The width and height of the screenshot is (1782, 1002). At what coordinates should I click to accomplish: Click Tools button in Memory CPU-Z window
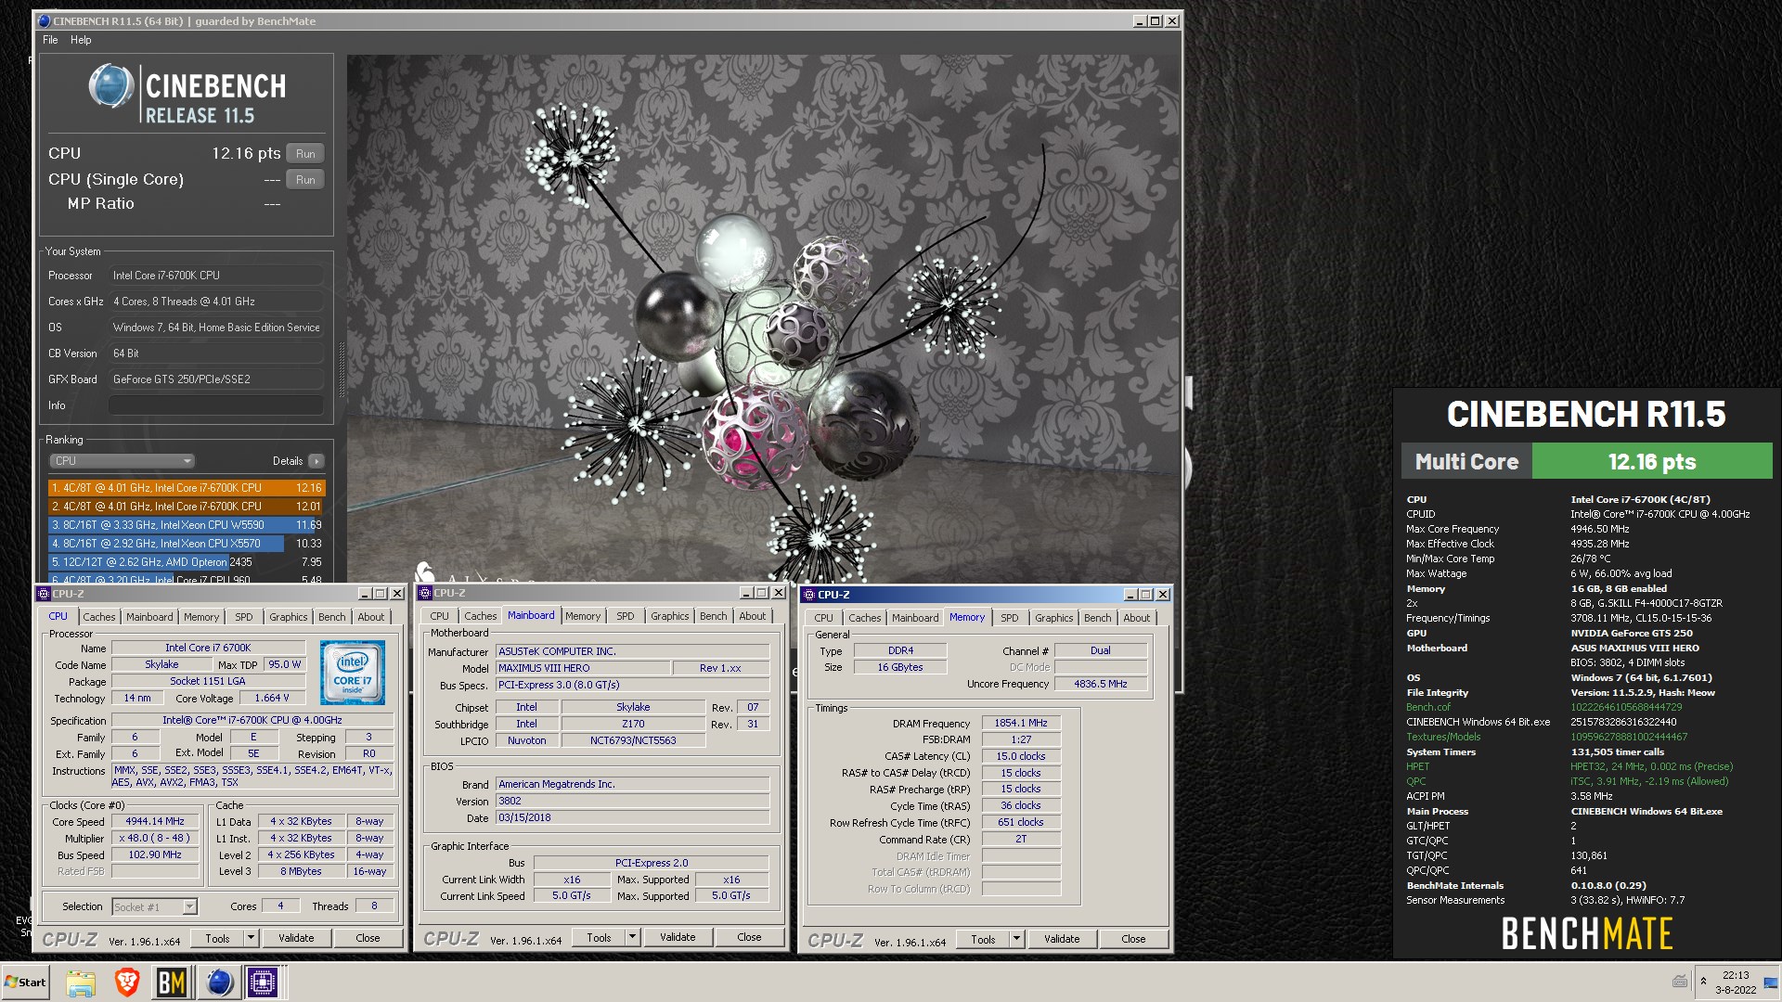(x=983, y=940)
